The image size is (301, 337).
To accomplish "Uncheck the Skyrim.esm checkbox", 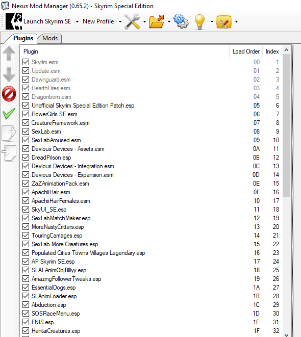I will [26, 62].
